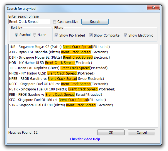Image resolution: width=168 pixels, height=151 pixels.
Task: Select the HOB NY Harbor ULSD result
Action: tap(51, 63)
